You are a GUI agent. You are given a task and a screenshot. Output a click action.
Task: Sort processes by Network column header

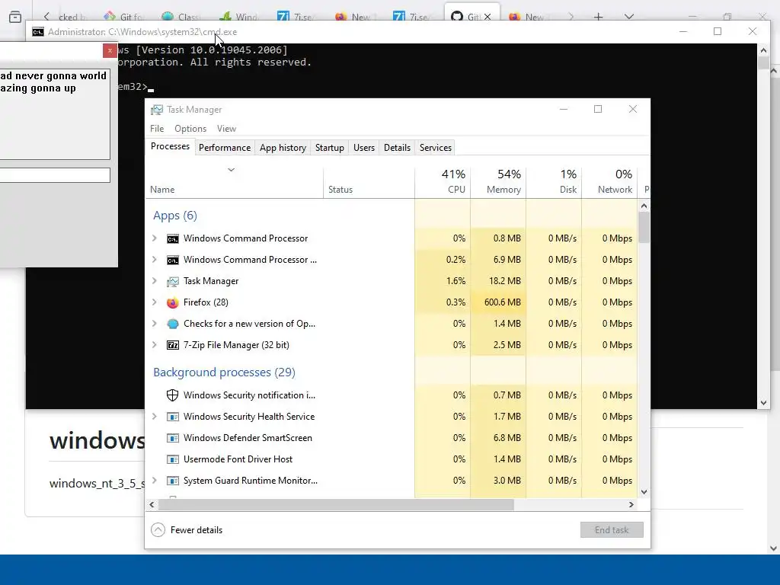tap(609, 181)
